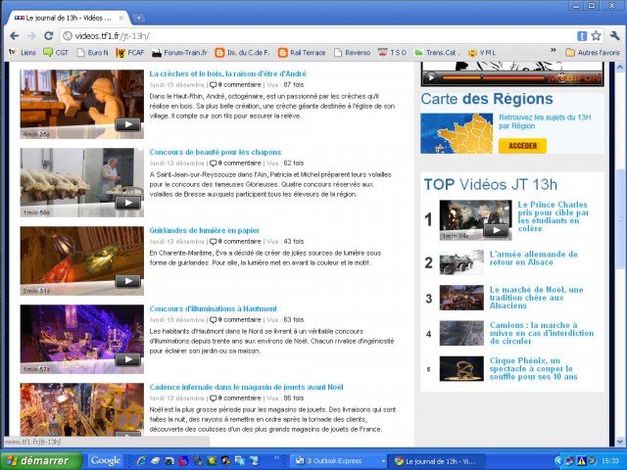Open comments of Guirlandes de lumière article
627x470 pixels.
235,242
